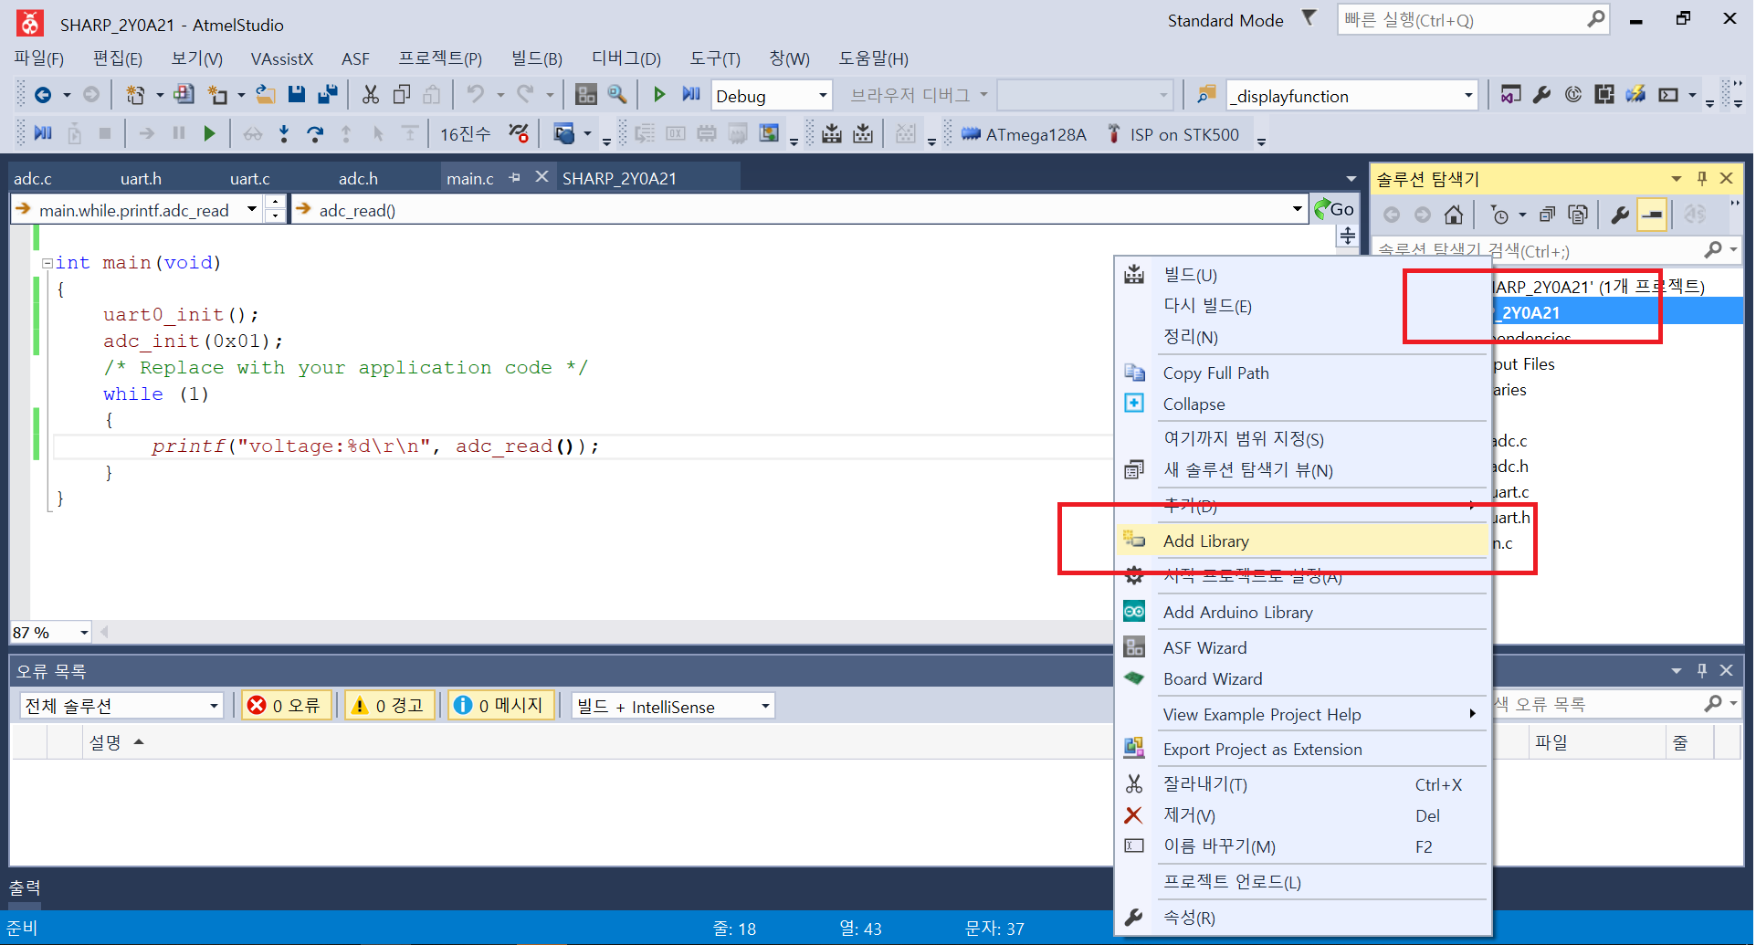Click the Save All icon

pyautogui.click(x=327, y=95)
